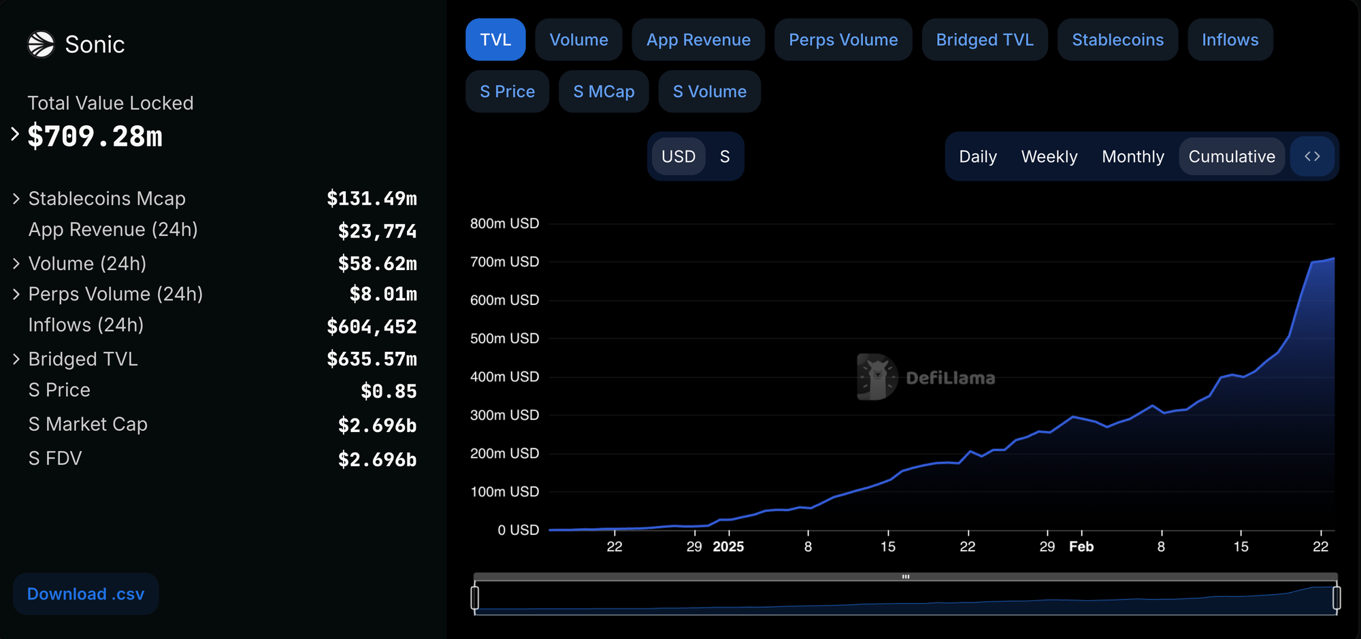Click the $604,452 inflows value
1361x639 pixels.
click(372, 327)
